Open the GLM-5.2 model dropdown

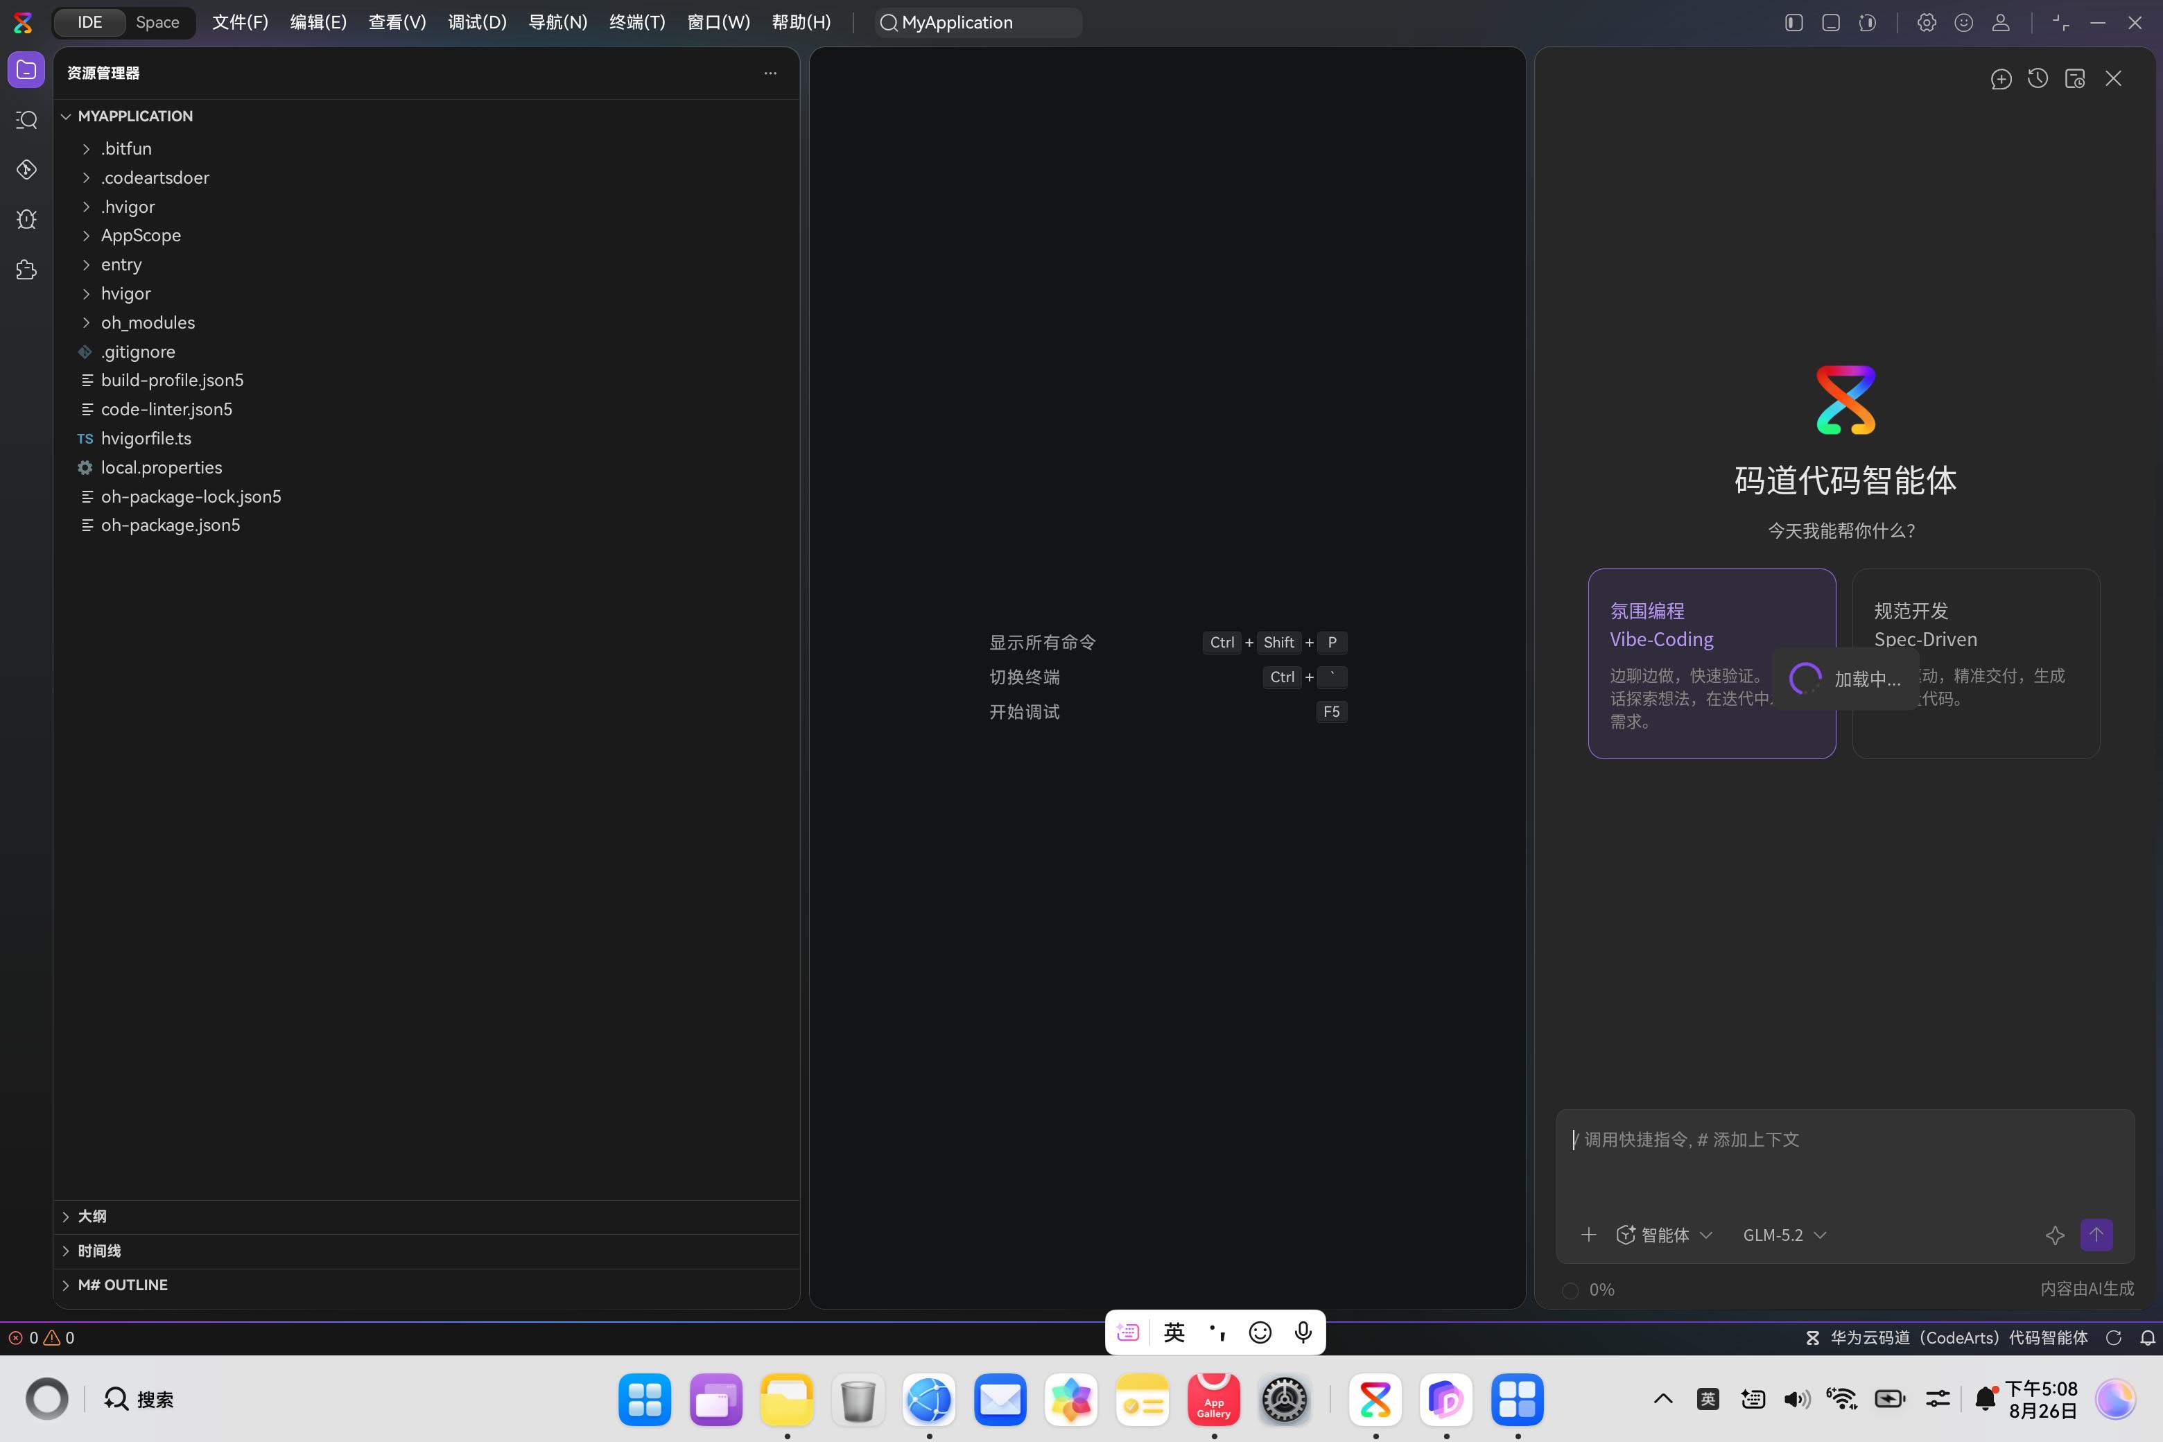click(x=1784, y=1235)
